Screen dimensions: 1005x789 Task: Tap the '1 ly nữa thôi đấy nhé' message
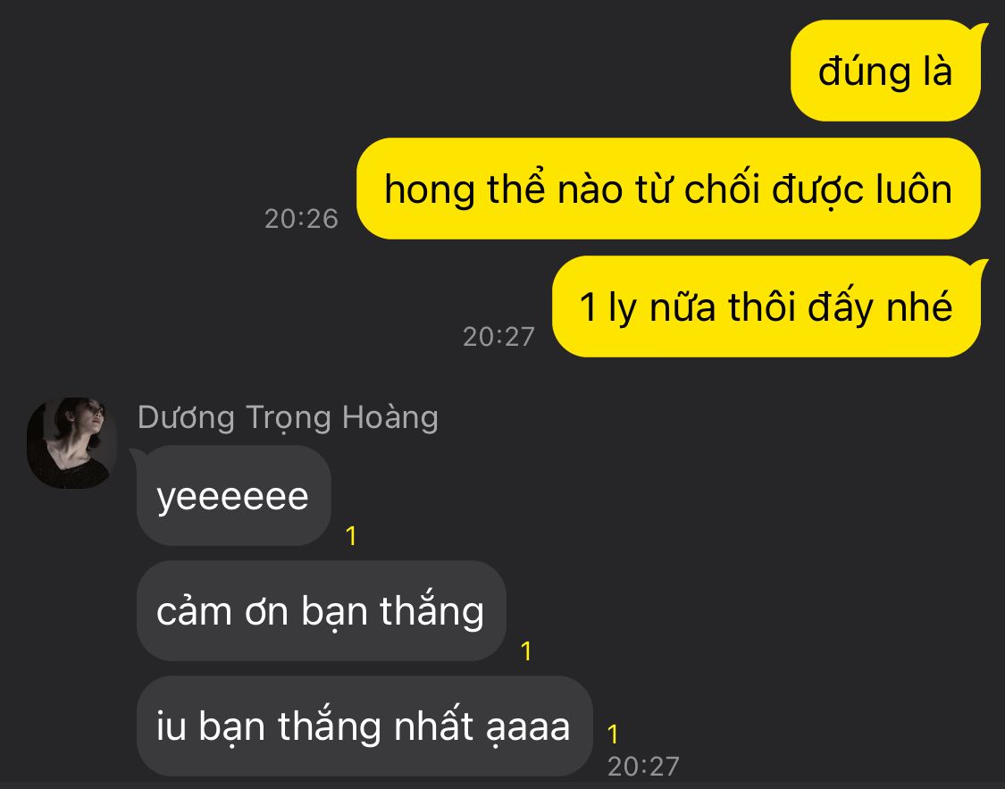(x=766, y=306)
